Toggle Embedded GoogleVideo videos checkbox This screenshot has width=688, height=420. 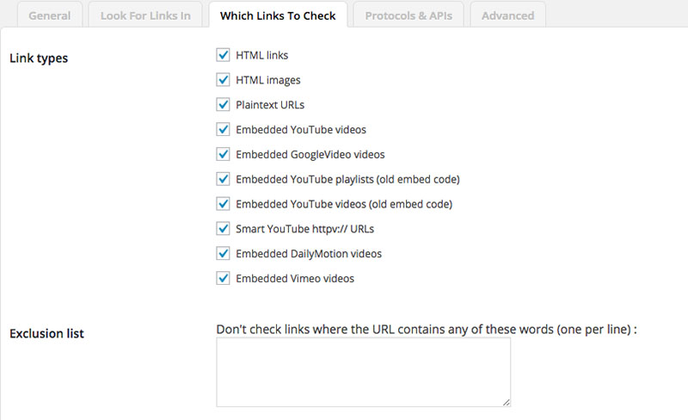click(x=223, y=154)
